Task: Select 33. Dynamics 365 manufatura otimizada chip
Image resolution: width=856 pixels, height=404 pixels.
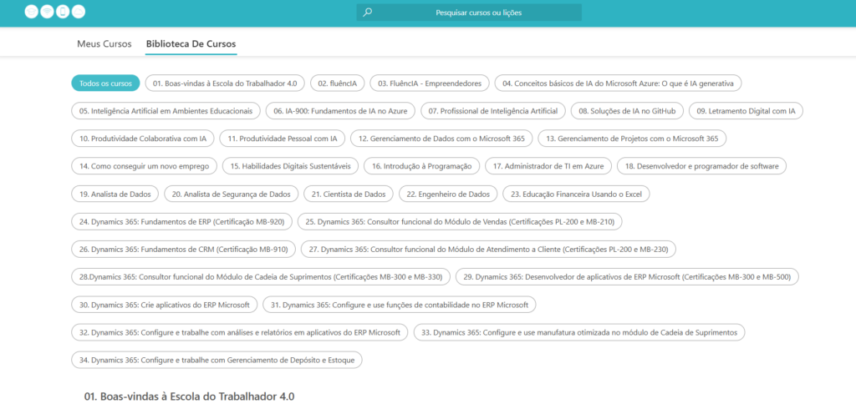Action: point(579,332)
